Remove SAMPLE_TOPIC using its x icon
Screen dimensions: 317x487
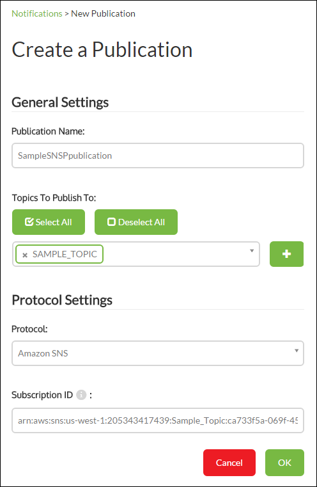tap(25, 255)
